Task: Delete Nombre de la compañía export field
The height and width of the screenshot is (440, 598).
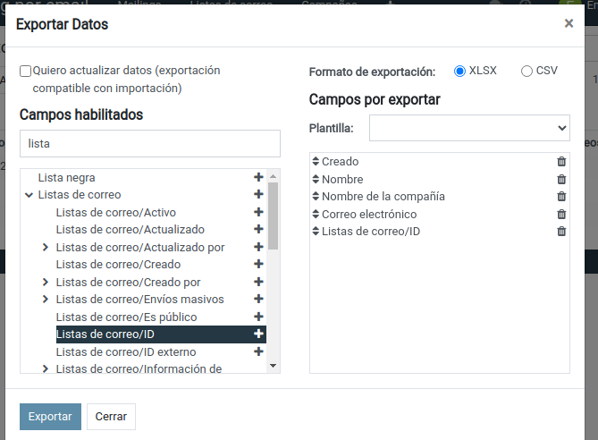Action: 561,197
